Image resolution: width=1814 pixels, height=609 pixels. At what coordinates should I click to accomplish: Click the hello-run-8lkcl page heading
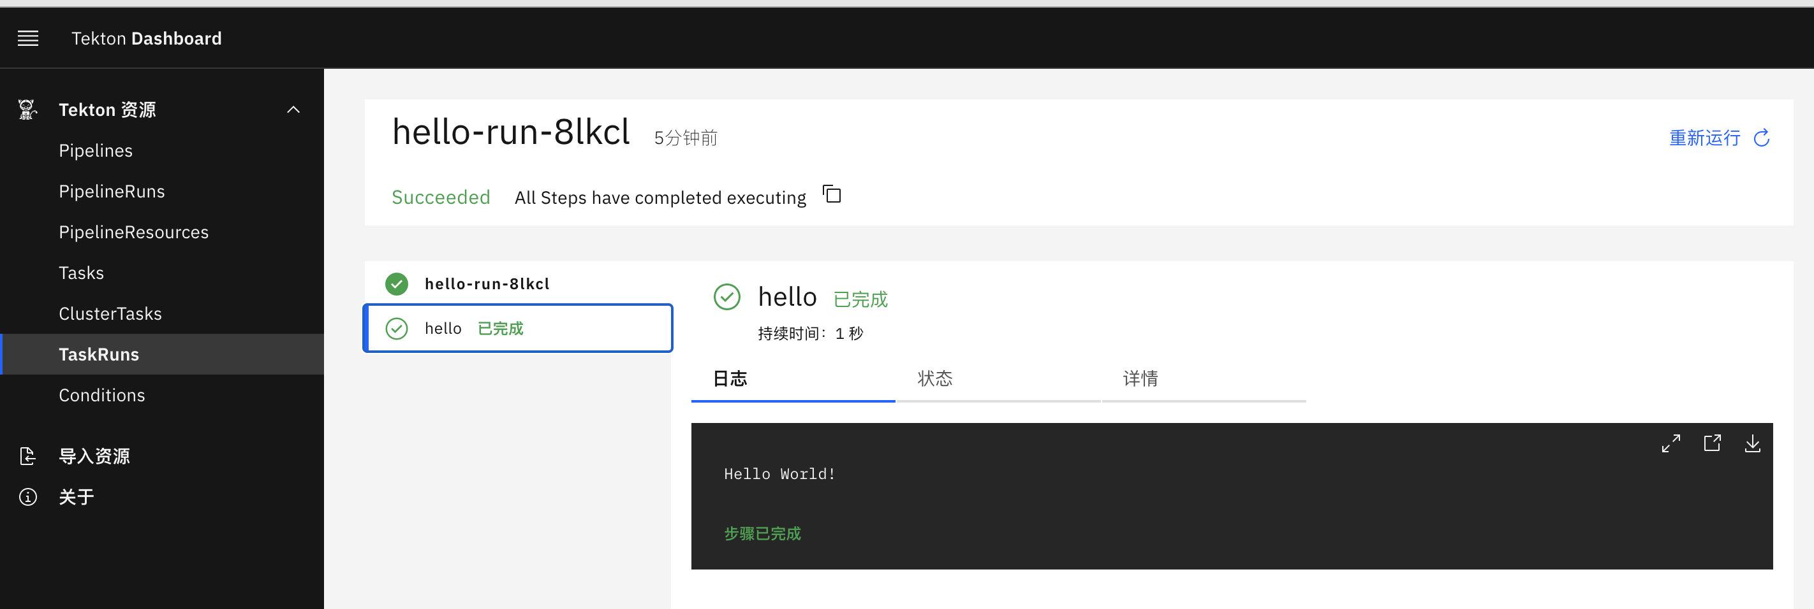tap(512, 133)
